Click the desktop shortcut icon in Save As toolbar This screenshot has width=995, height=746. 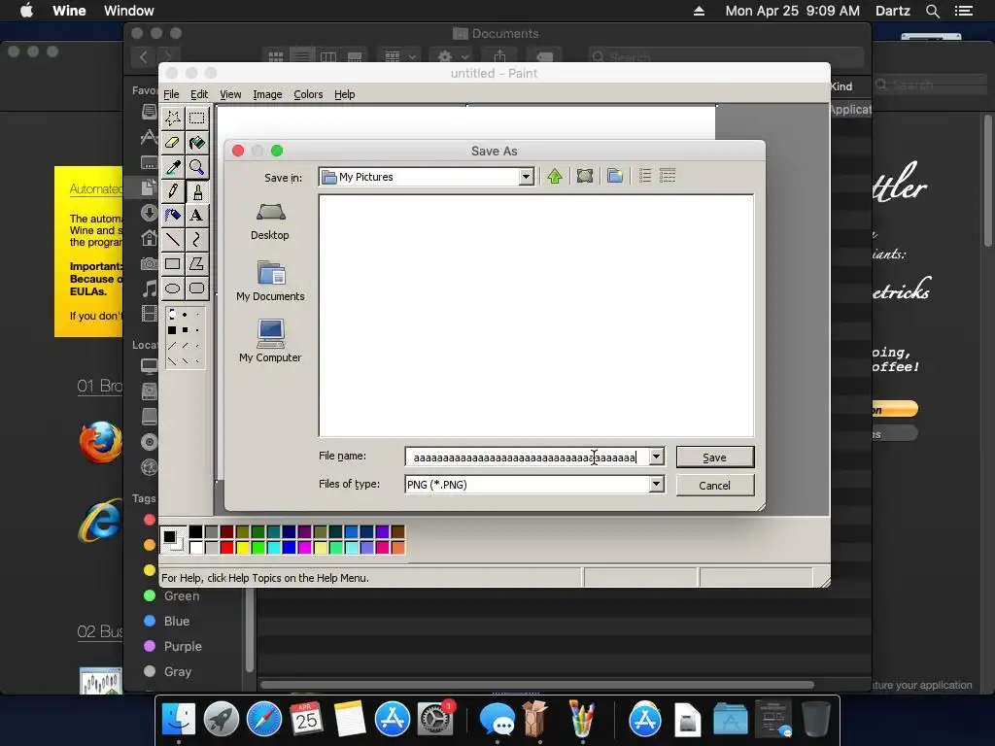(x=584, y=177)
